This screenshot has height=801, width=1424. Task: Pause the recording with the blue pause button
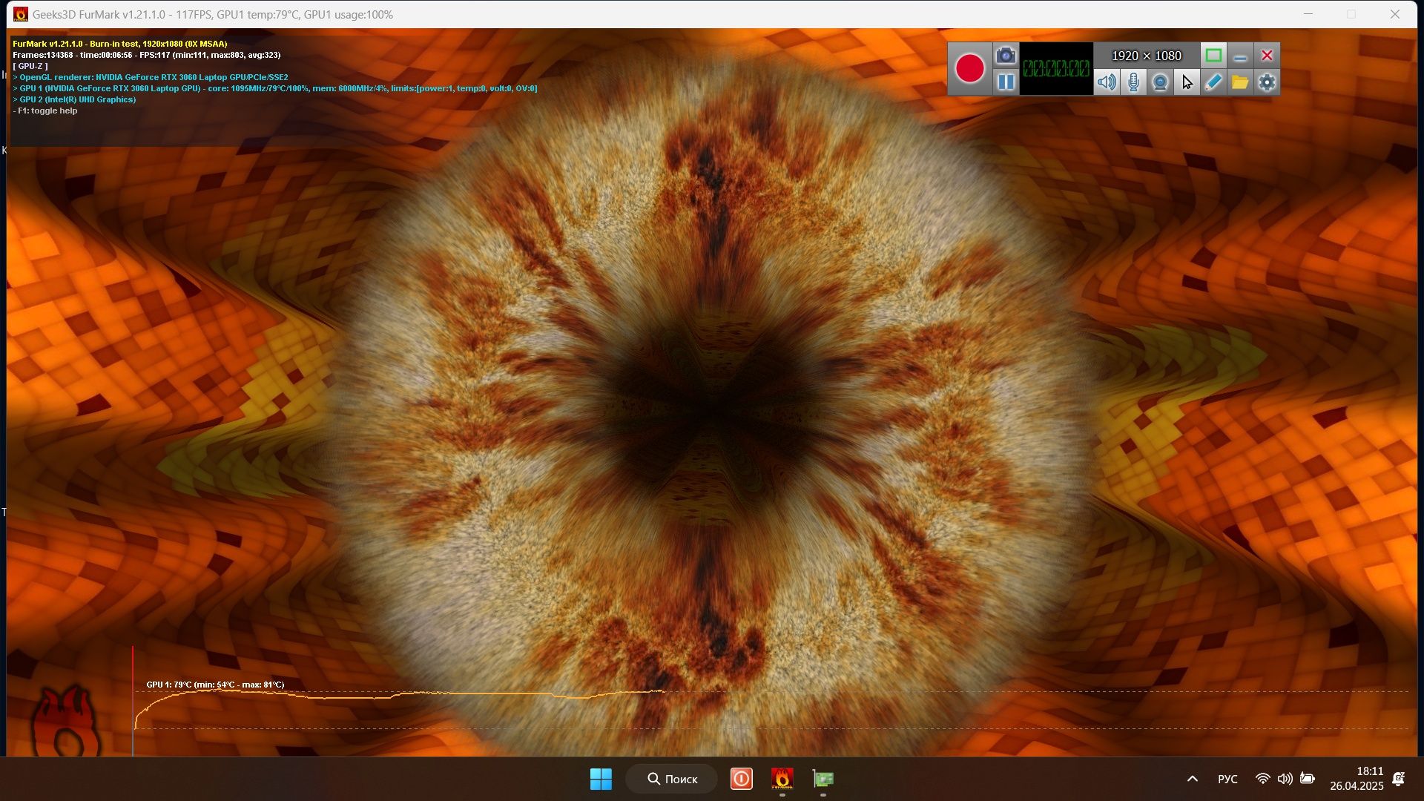1006,82
